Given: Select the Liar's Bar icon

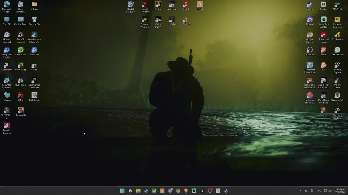Looking at the screenshot, I should 172,21.
